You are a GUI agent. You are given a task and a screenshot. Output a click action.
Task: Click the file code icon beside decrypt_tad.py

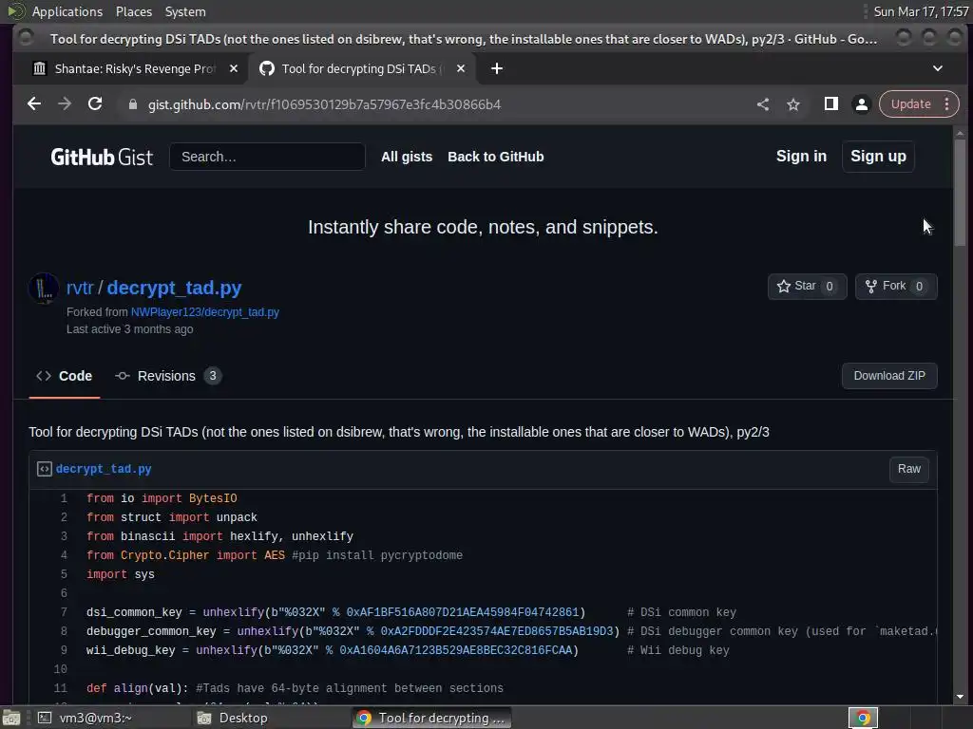click(x=44, y=469)
